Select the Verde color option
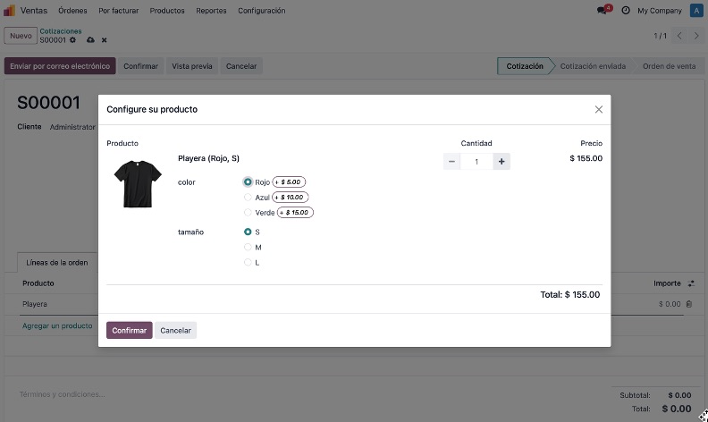The image size is (708, 422). [248, 213]
